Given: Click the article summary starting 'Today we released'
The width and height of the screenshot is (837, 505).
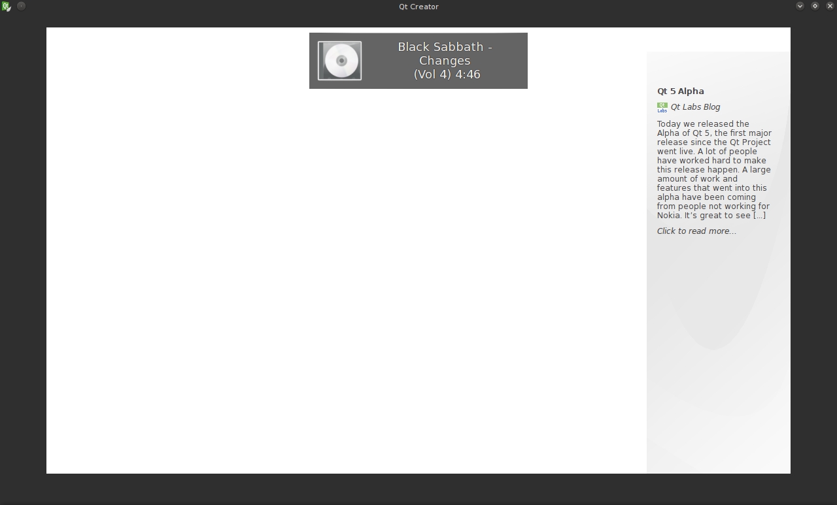Looking at the screenshot, I should pyautogui.click(x=714, y=170).
